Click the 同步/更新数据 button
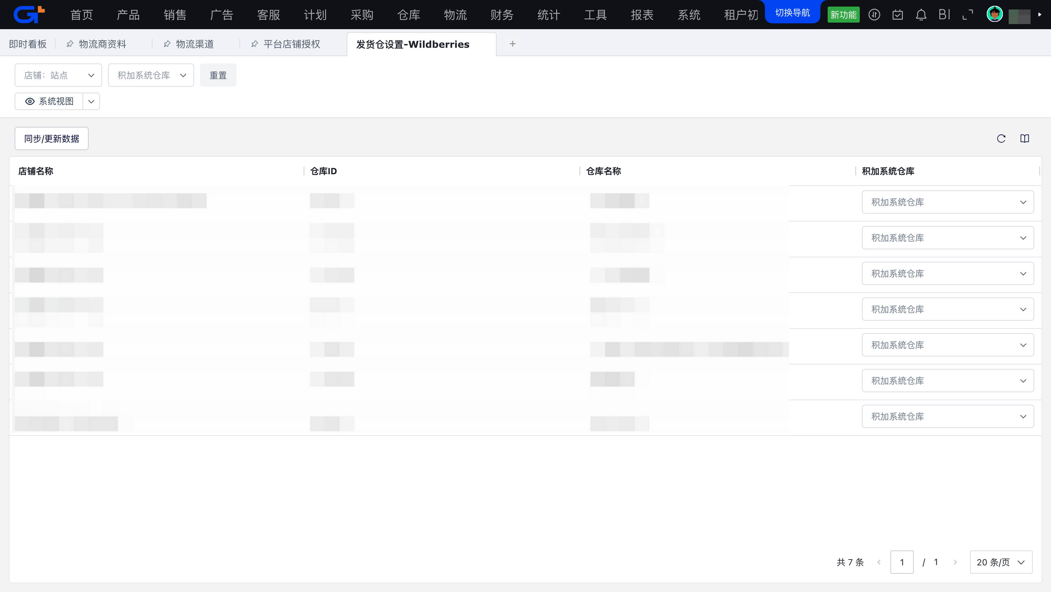1051x592 pixels. click(51, 139)
